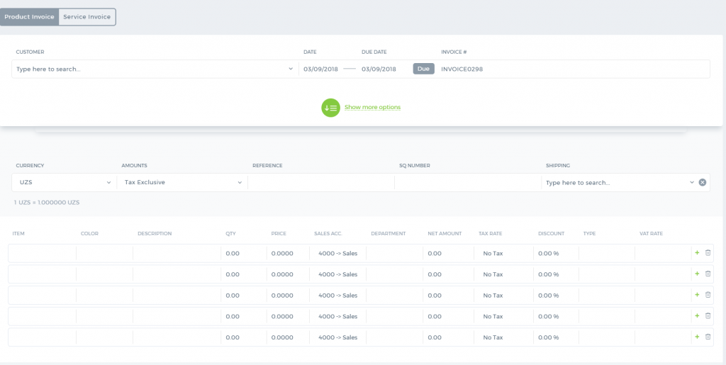Click the Due button
The image size is (726, 365).
click(x=424, y=69)
